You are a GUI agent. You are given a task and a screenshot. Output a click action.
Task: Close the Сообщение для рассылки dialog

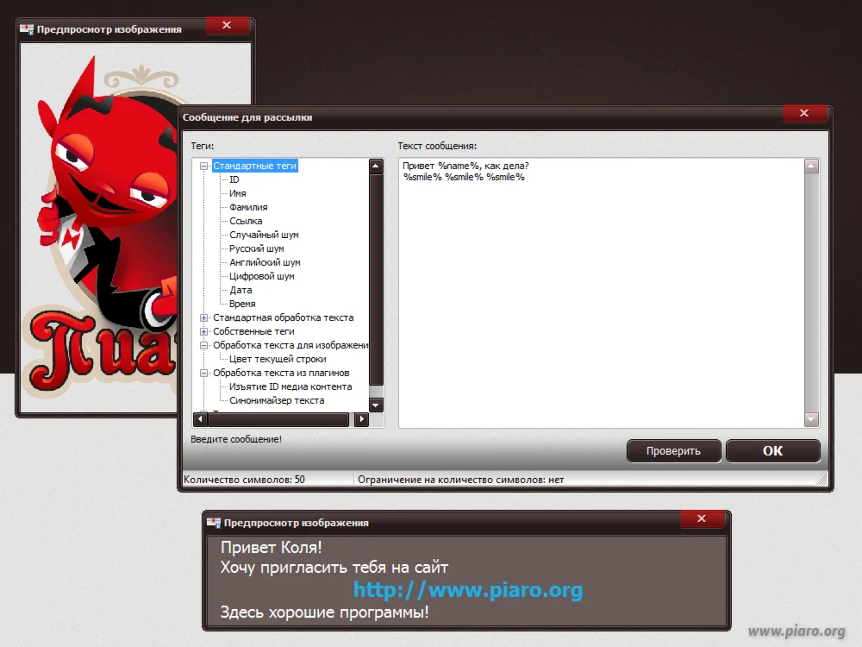point(804,113)
